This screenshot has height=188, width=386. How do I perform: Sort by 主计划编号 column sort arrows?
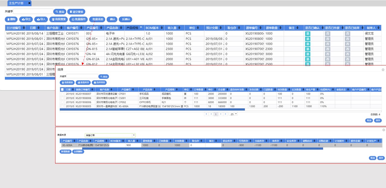[x=23, y=28]
